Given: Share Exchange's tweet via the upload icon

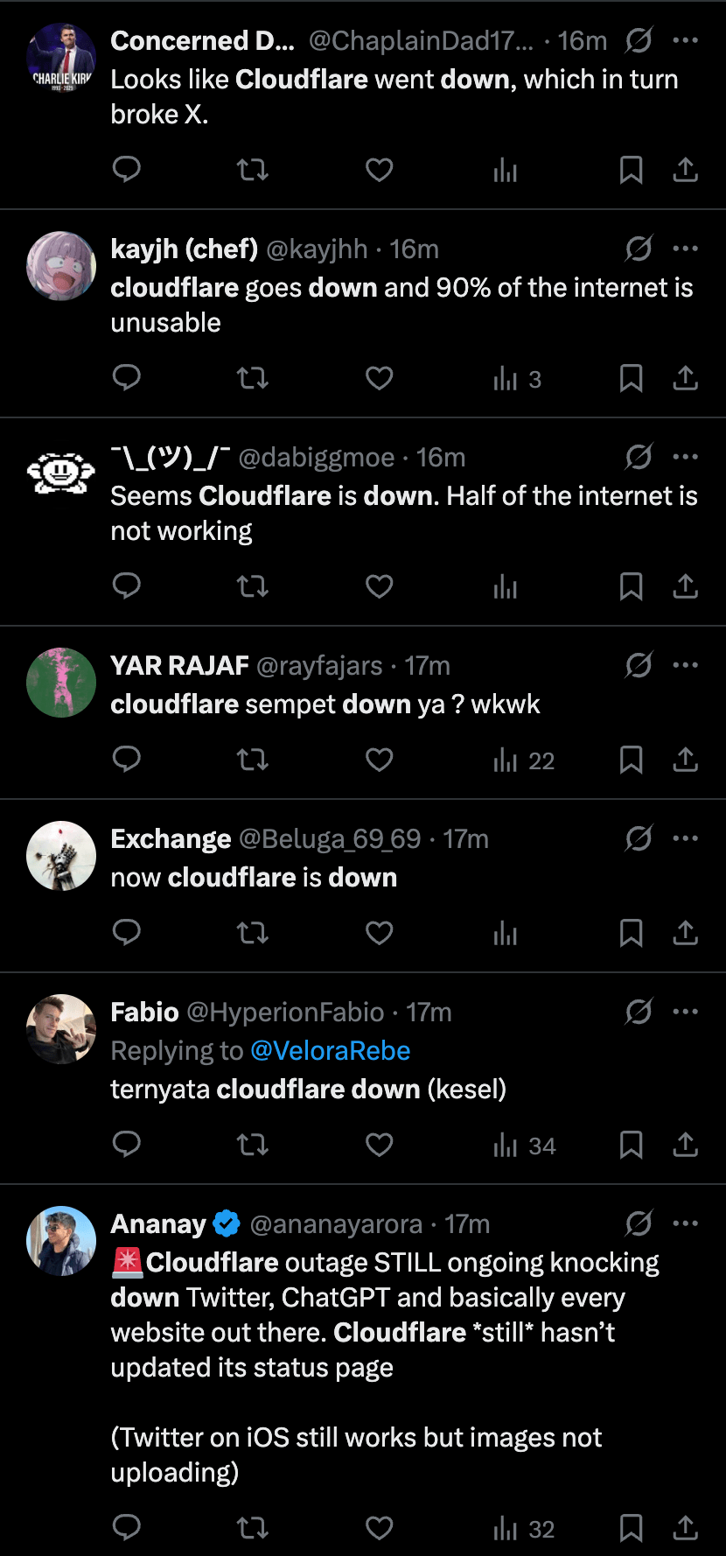Looking at the screenshot, I should point(686,933).
